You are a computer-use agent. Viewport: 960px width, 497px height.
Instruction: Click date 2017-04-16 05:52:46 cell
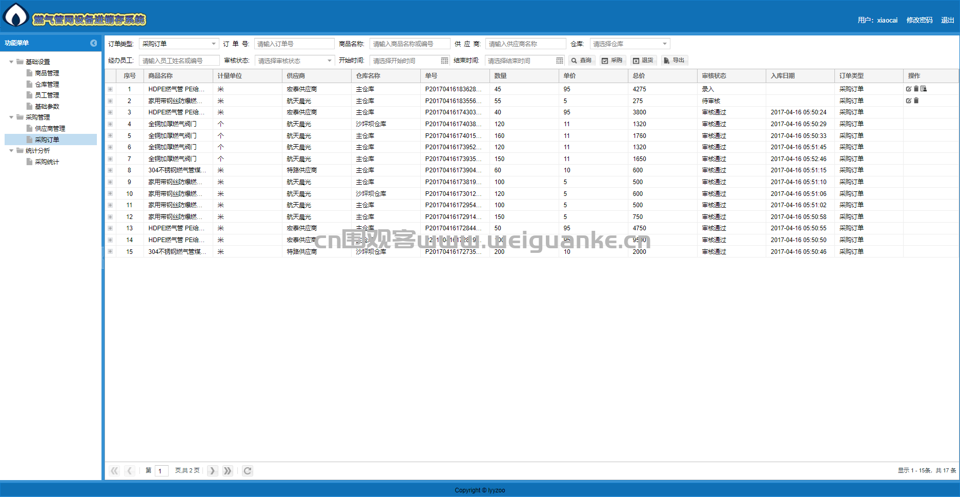[799, 159]
